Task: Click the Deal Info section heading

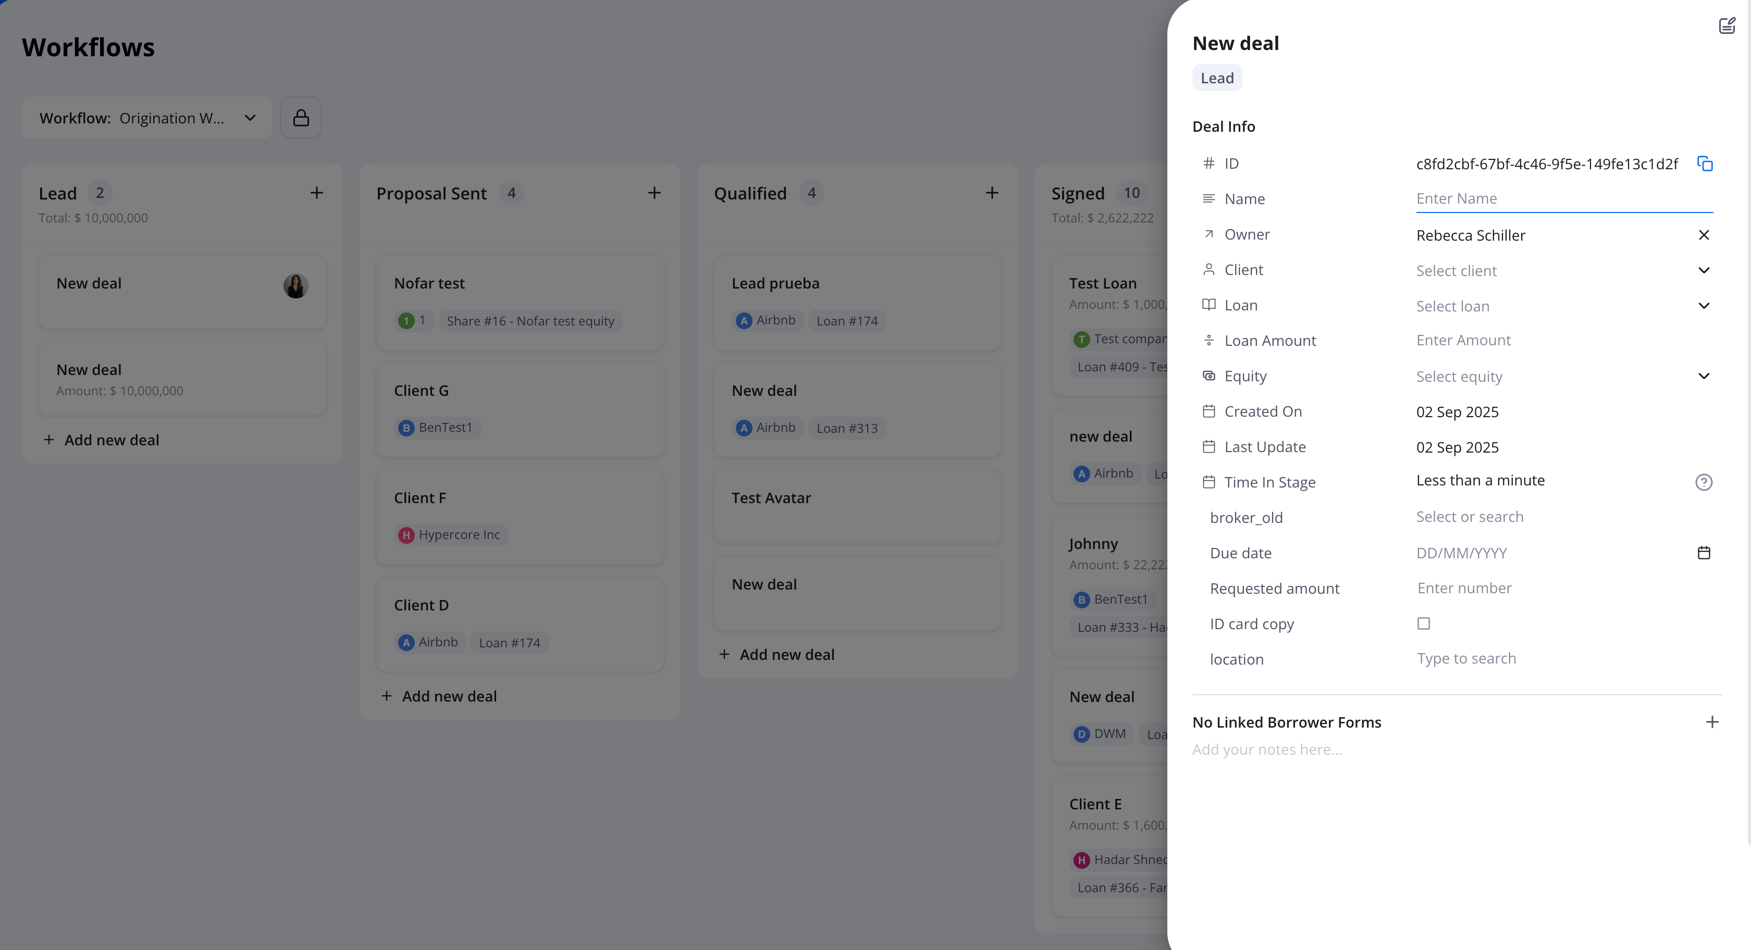Action: tap(1224, 127)
